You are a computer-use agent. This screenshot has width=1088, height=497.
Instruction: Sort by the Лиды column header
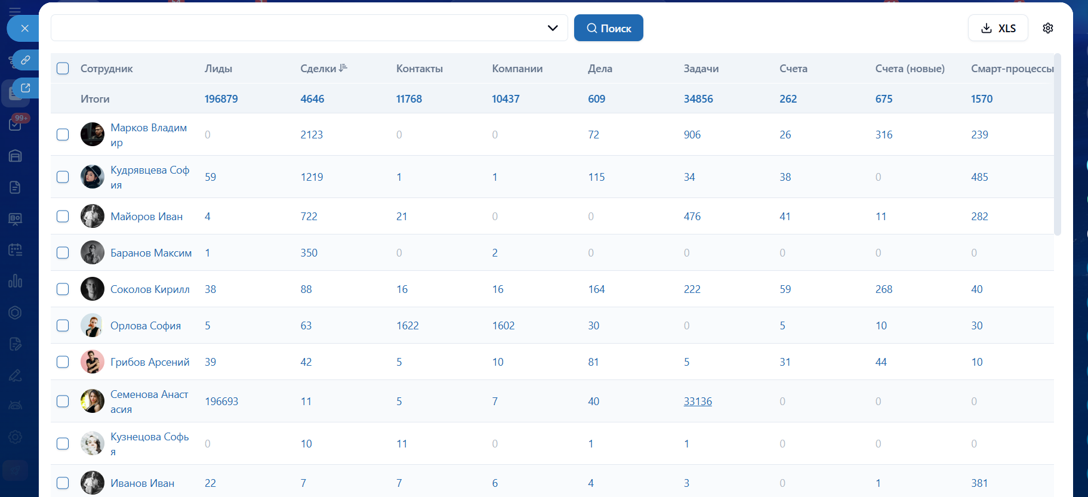(218, 69)
